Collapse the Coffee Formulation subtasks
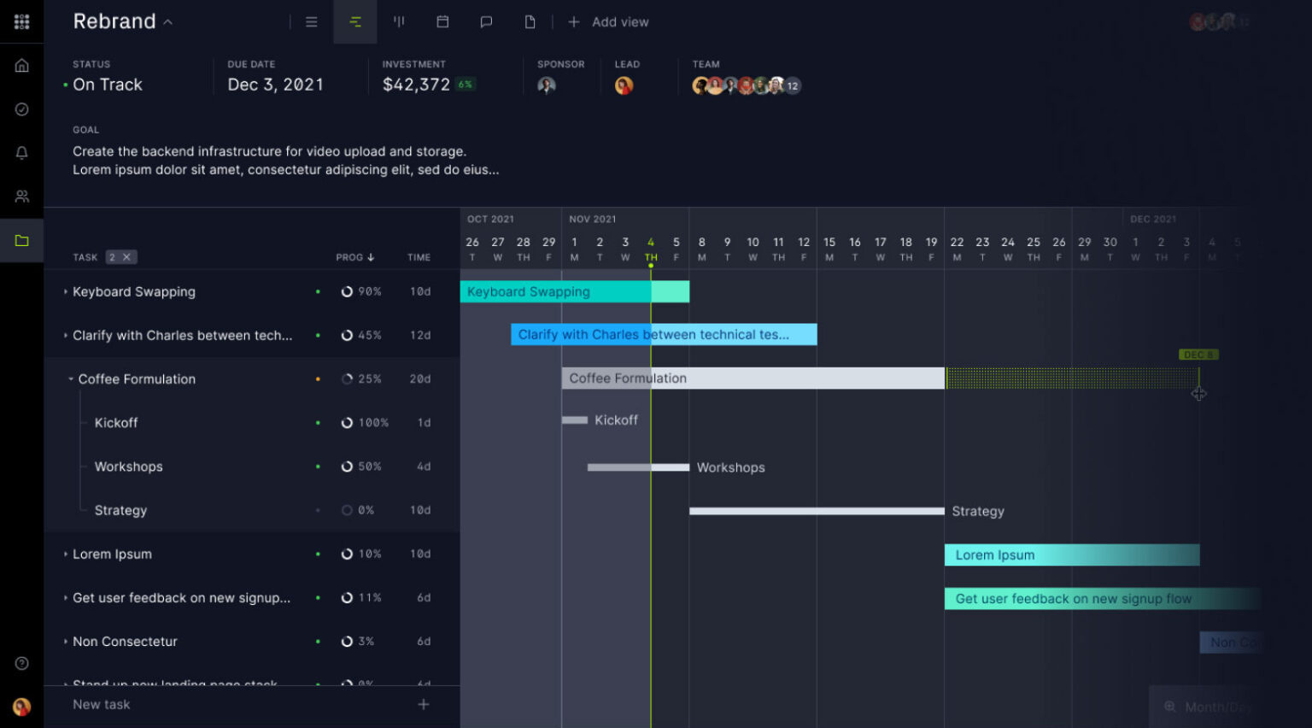Image resolution: width=1312 pixels, height=728 pixels. point(71,379)
